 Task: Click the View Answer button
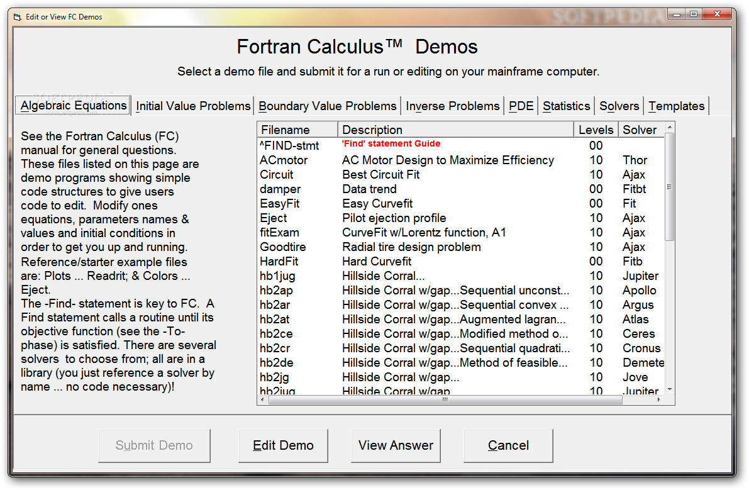click(x=396, y=445)
